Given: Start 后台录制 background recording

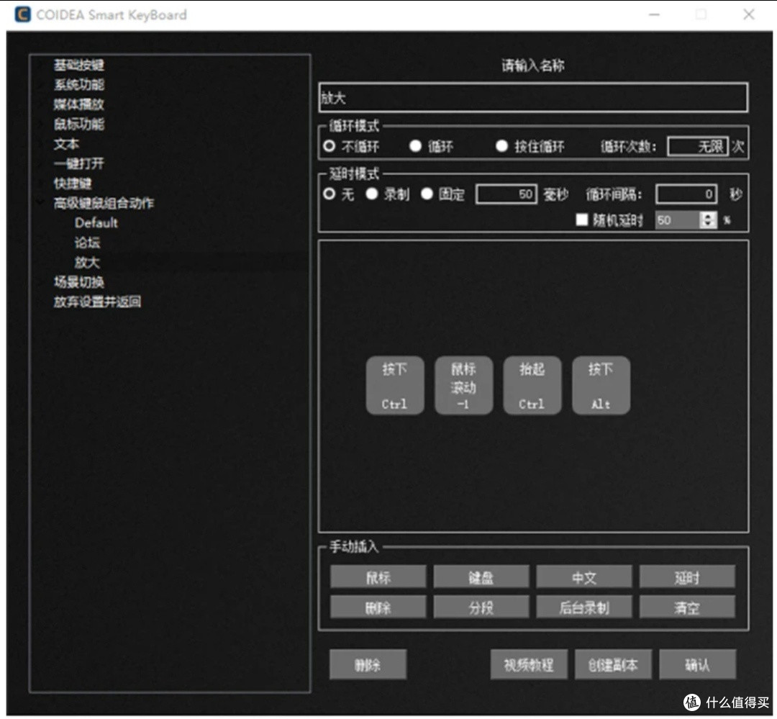Looking at the screenshot, I should tap(584, 607).
